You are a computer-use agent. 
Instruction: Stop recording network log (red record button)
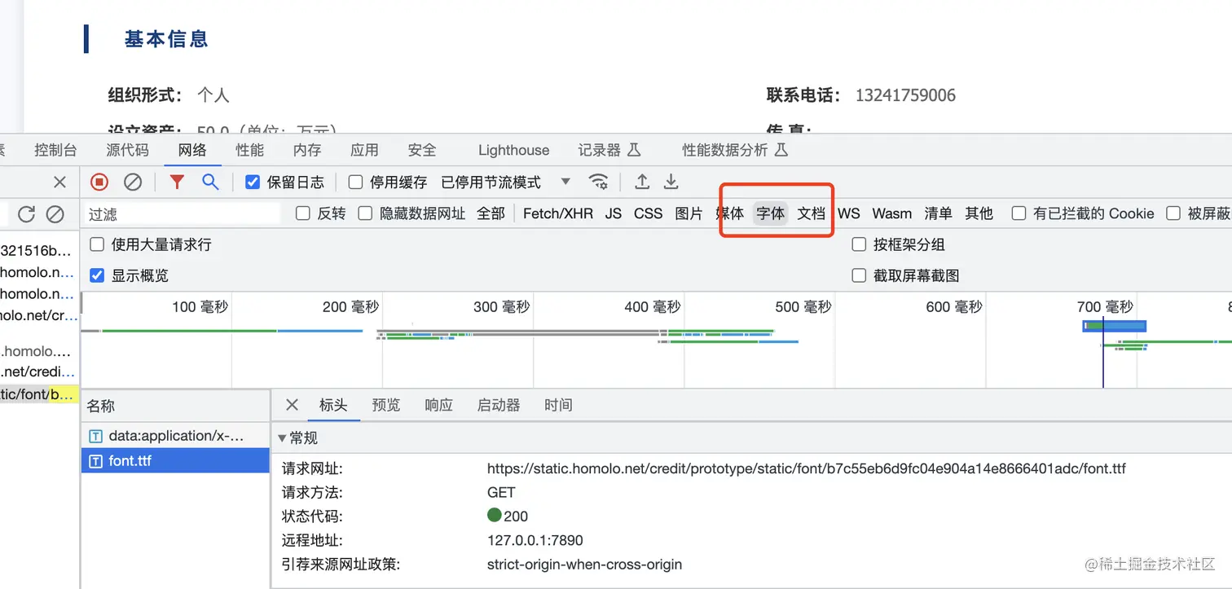(99, 182)
